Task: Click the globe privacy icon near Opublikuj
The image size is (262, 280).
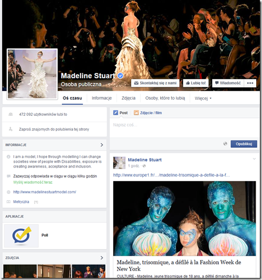Action: [x=225, y=144]
